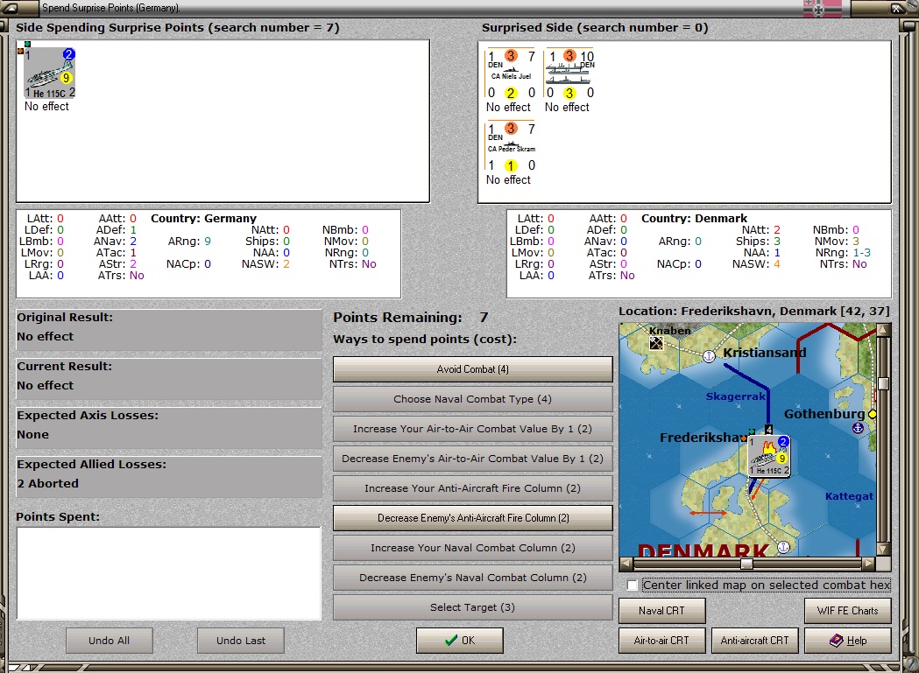Increase Your Naval Combat Column
This screenshot has height=673, width=919.
click(x=472, y=548)
